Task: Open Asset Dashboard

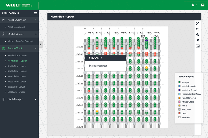Action: (16, 27)
